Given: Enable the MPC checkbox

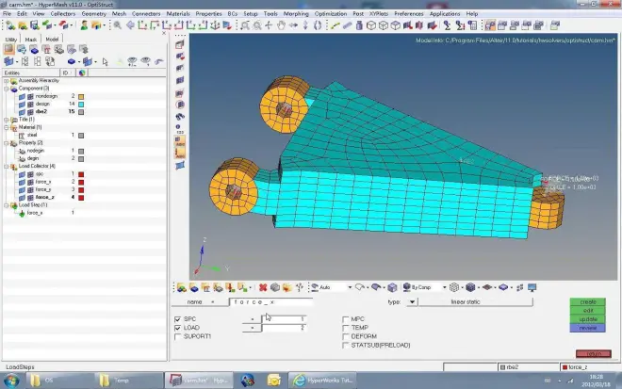Looking at the screenshot, I should (345, 319).
